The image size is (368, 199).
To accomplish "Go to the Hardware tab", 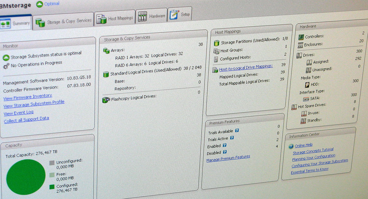I will pyautogui.click(x=152, y=16).
